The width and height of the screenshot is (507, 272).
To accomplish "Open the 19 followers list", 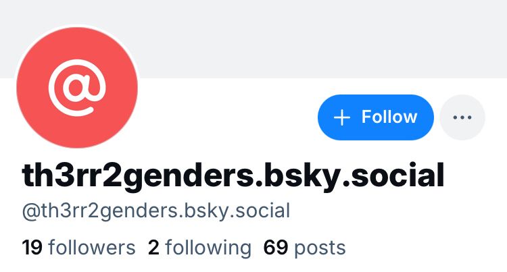I will (x=78, y=248).
